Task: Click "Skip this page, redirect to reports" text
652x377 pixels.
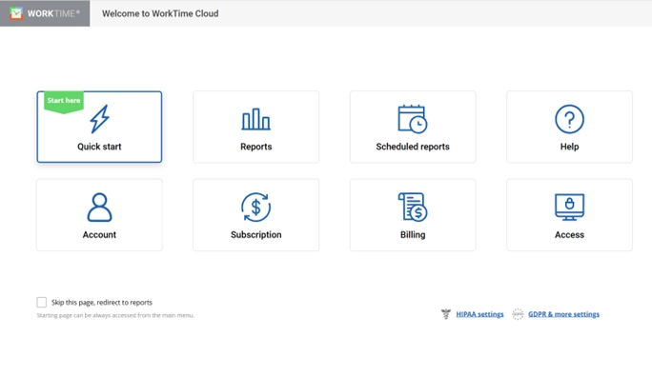Action: coord(102,302)
